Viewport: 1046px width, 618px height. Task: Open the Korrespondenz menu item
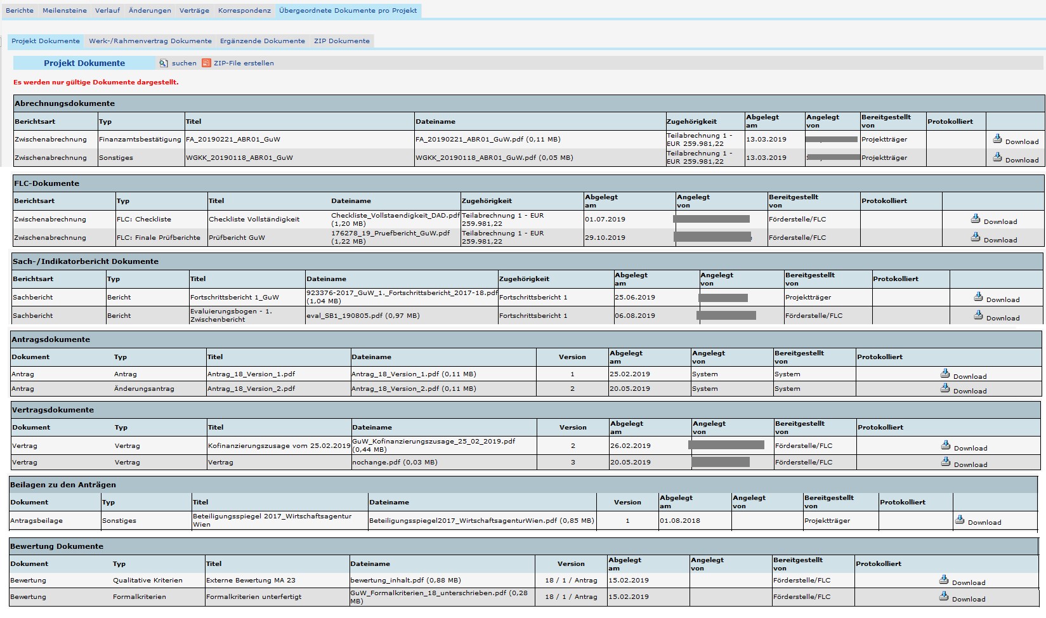(244, 11)
